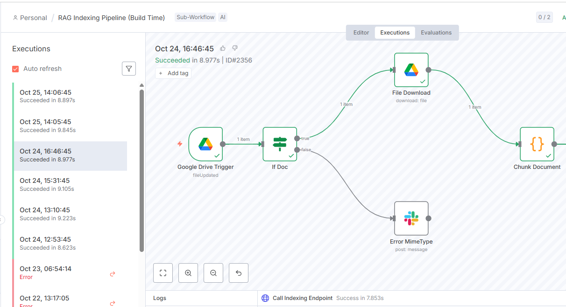Click the globe icon beside Call Indexing Endpoint
The width and height of the screenshot is (566, 307).
point(265,298)
